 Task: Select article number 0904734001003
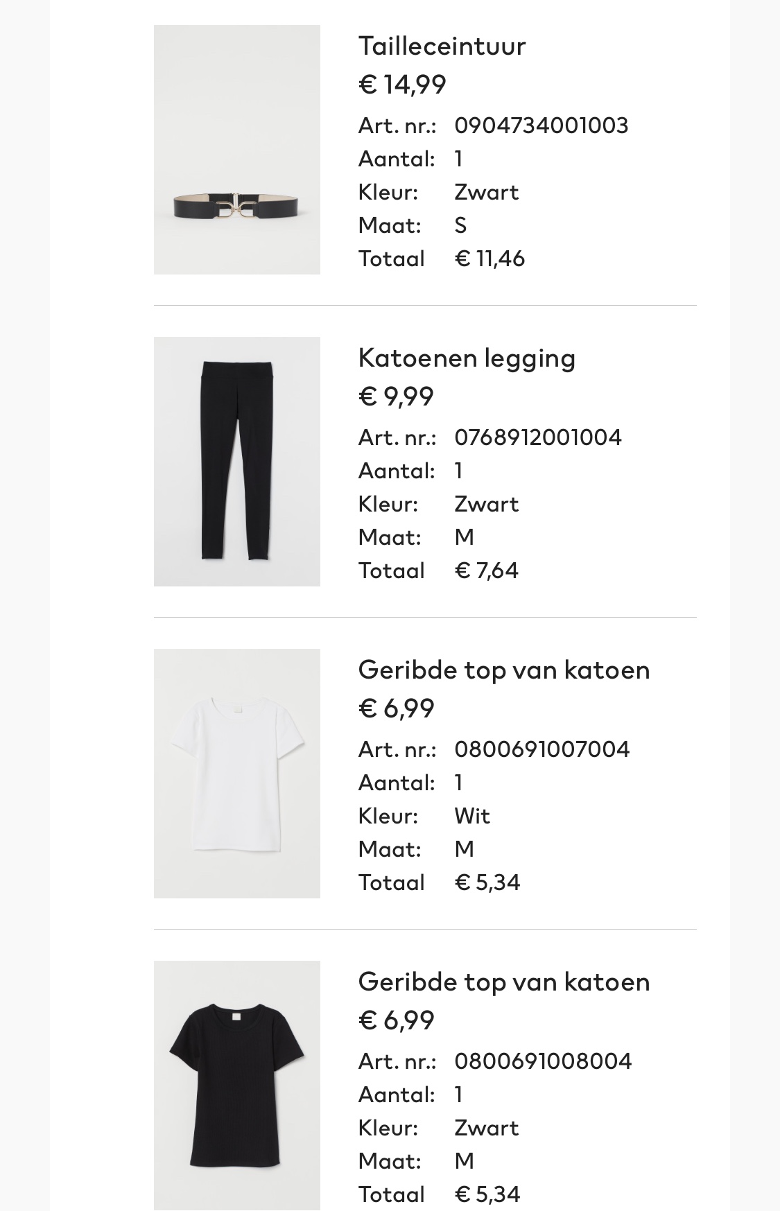(x=541, y=125)
